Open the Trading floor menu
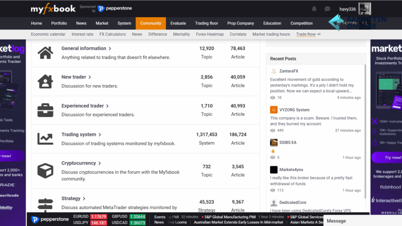Viewport: 402px width, 226px height. click(x=206, y=23)
